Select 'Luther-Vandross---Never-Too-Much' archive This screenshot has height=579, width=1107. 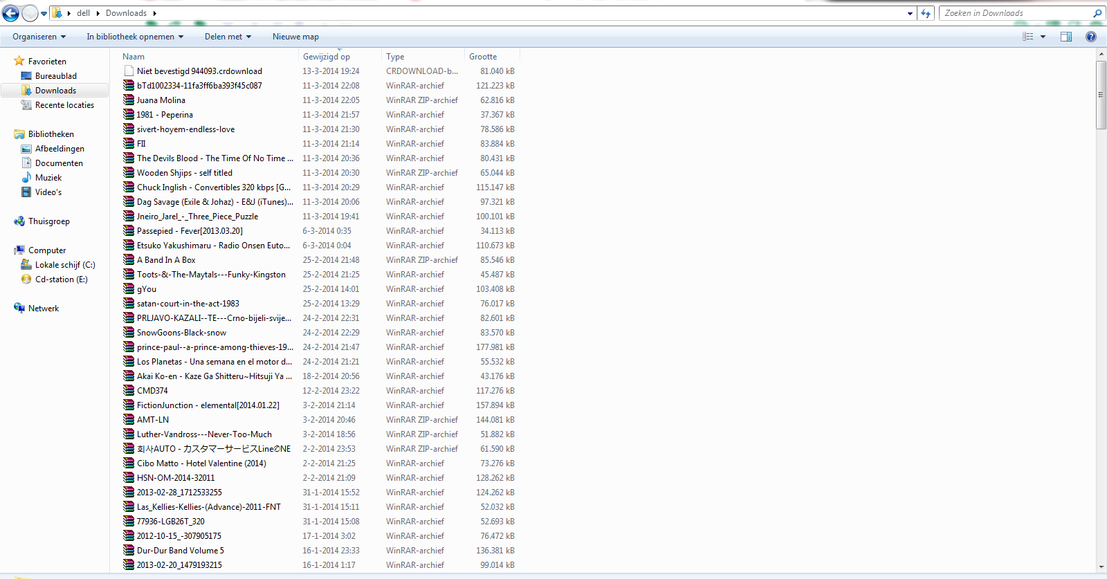(x=204, y=434)
